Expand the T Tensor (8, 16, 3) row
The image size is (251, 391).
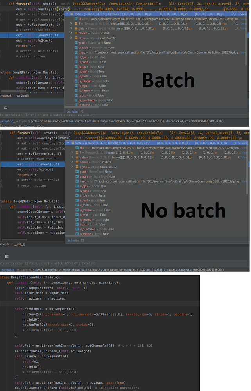pyautogui.click(x=72, y=153)
